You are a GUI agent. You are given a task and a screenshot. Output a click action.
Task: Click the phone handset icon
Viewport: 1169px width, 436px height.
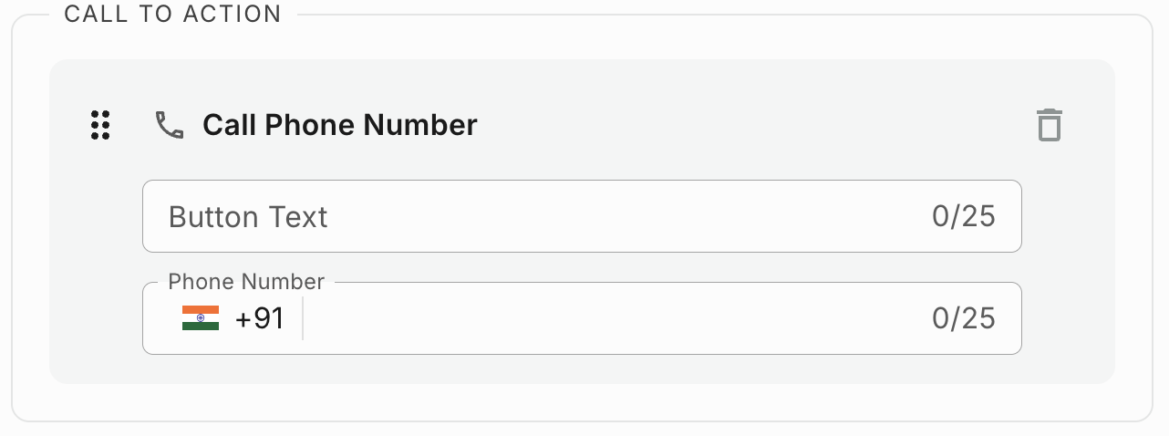pos(170,125)
